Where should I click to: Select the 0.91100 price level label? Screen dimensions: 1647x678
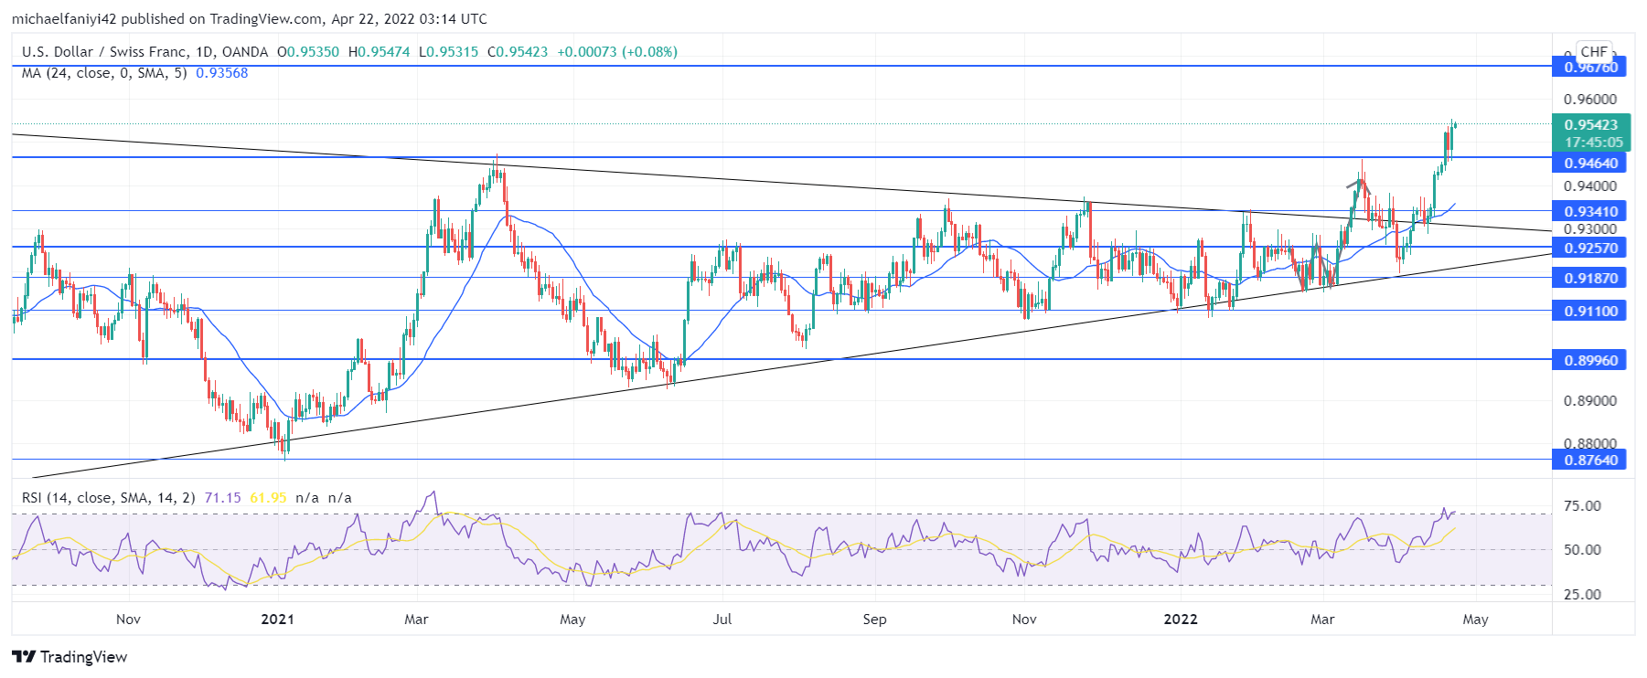point(1590,312)
